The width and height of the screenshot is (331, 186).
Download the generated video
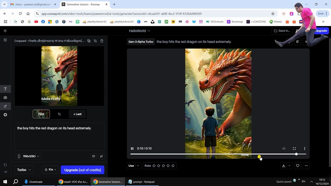click(284, 166)
